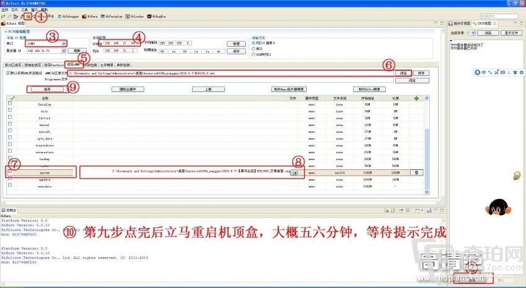Open the 指示灯视图 tab
Viewport: 526px width, 288px height.
[460, 23]
